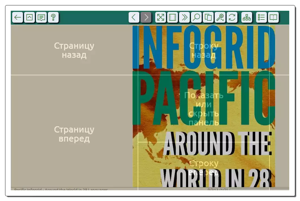This screenshot has height=201, width=300.
Task: Click the magic wand icon
Action: click(x=220, y=17)
